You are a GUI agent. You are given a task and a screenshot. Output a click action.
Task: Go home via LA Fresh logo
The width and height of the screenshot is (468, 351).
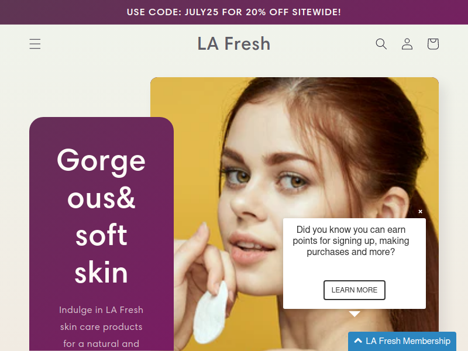tap(233, 43)
